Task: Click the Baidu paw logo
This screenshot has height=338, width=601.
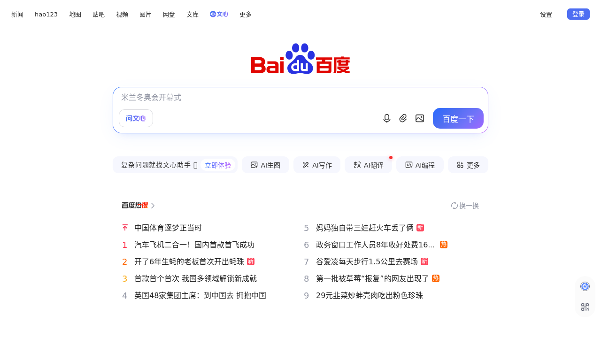Action: click(x=300, y=59)
